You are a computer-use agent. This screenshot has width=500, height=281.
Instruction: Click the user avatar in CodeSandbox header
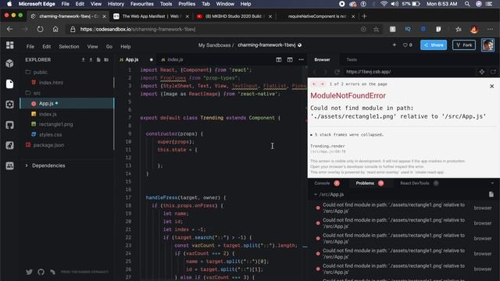coord(487,45)
